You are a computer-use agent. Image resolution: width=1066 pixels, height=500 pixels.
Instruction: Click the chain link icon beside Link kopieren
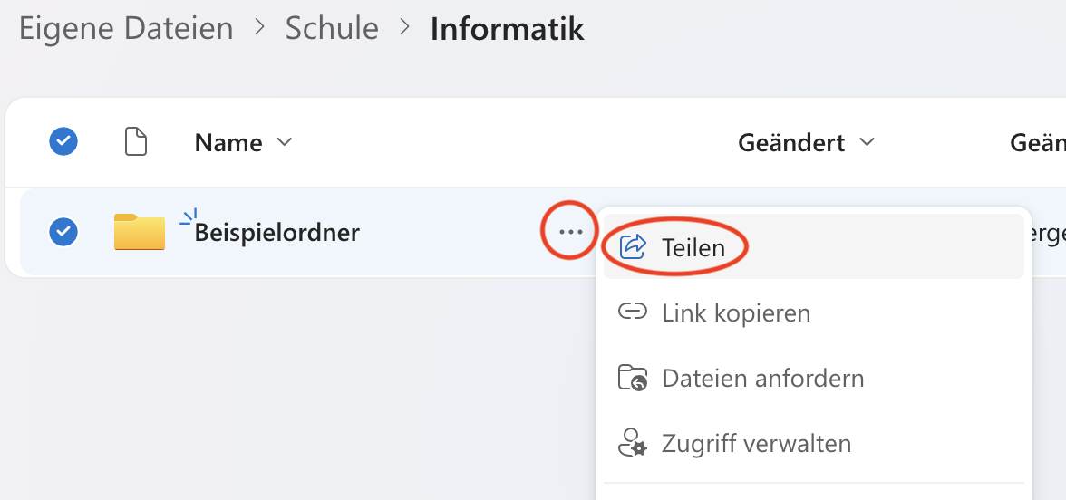632,312
